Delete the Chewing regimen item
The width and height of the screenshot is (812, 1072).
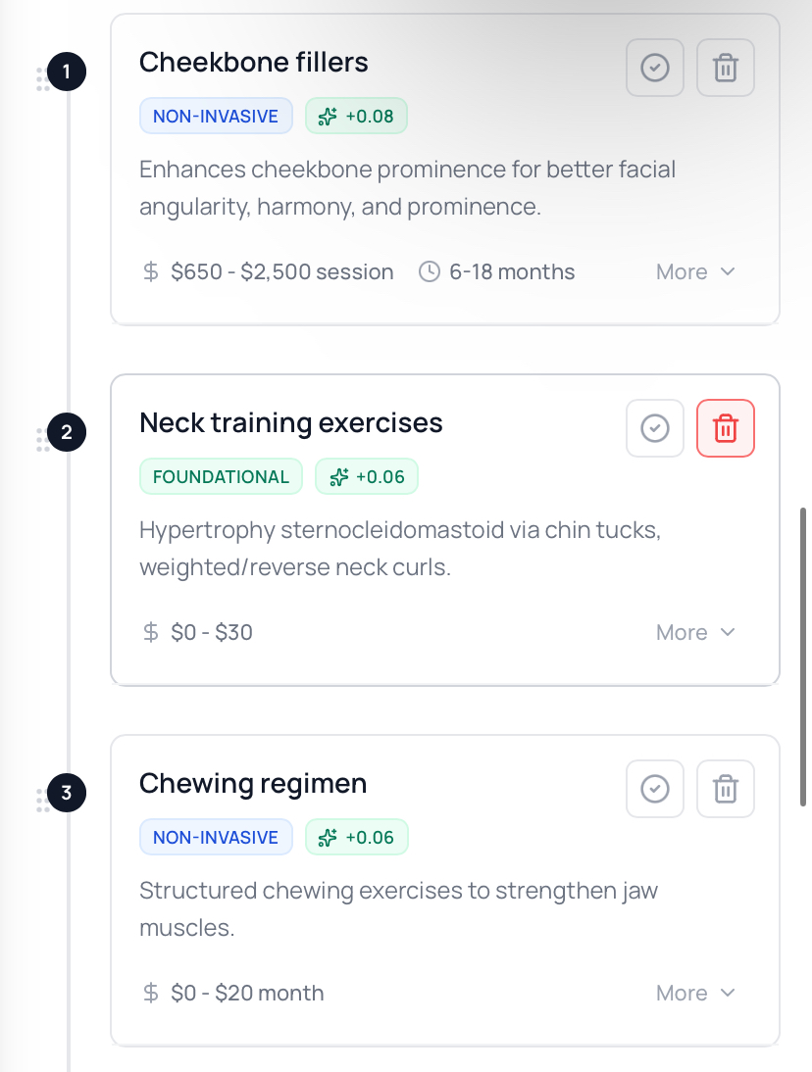[x=725, y=789]
